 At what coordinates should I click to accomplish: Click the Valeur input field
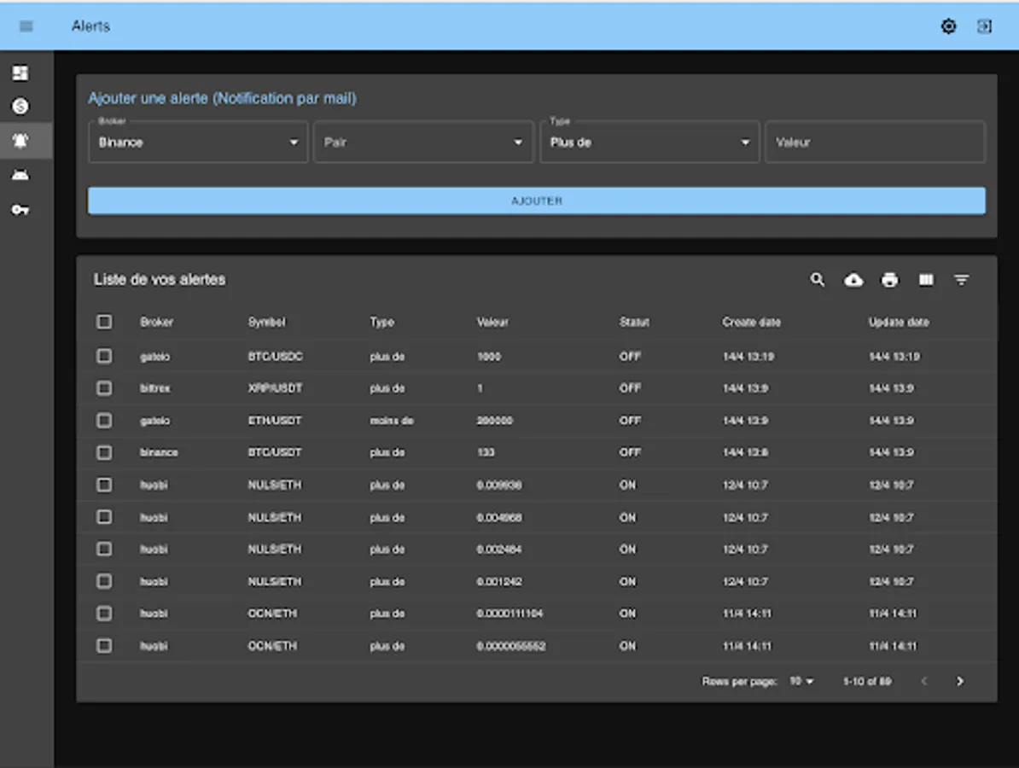(875, 142)
